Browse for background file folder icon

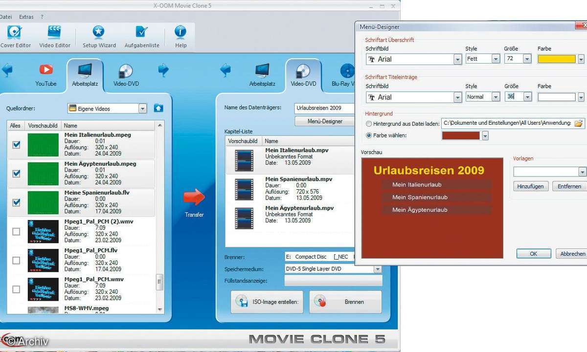pyautogui.click(x=579, y=123)
